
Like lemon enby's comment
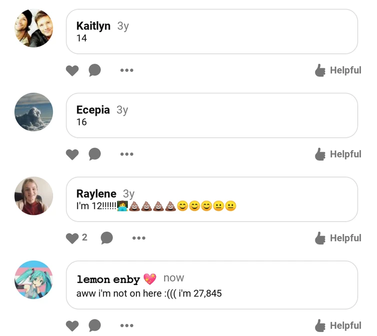click(x=72, y=326)
